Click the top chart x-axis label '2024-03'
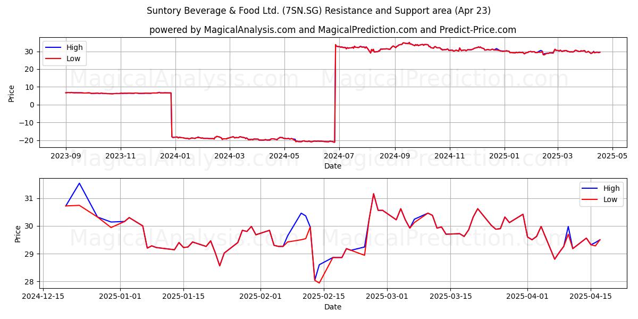 click(229, 156)
